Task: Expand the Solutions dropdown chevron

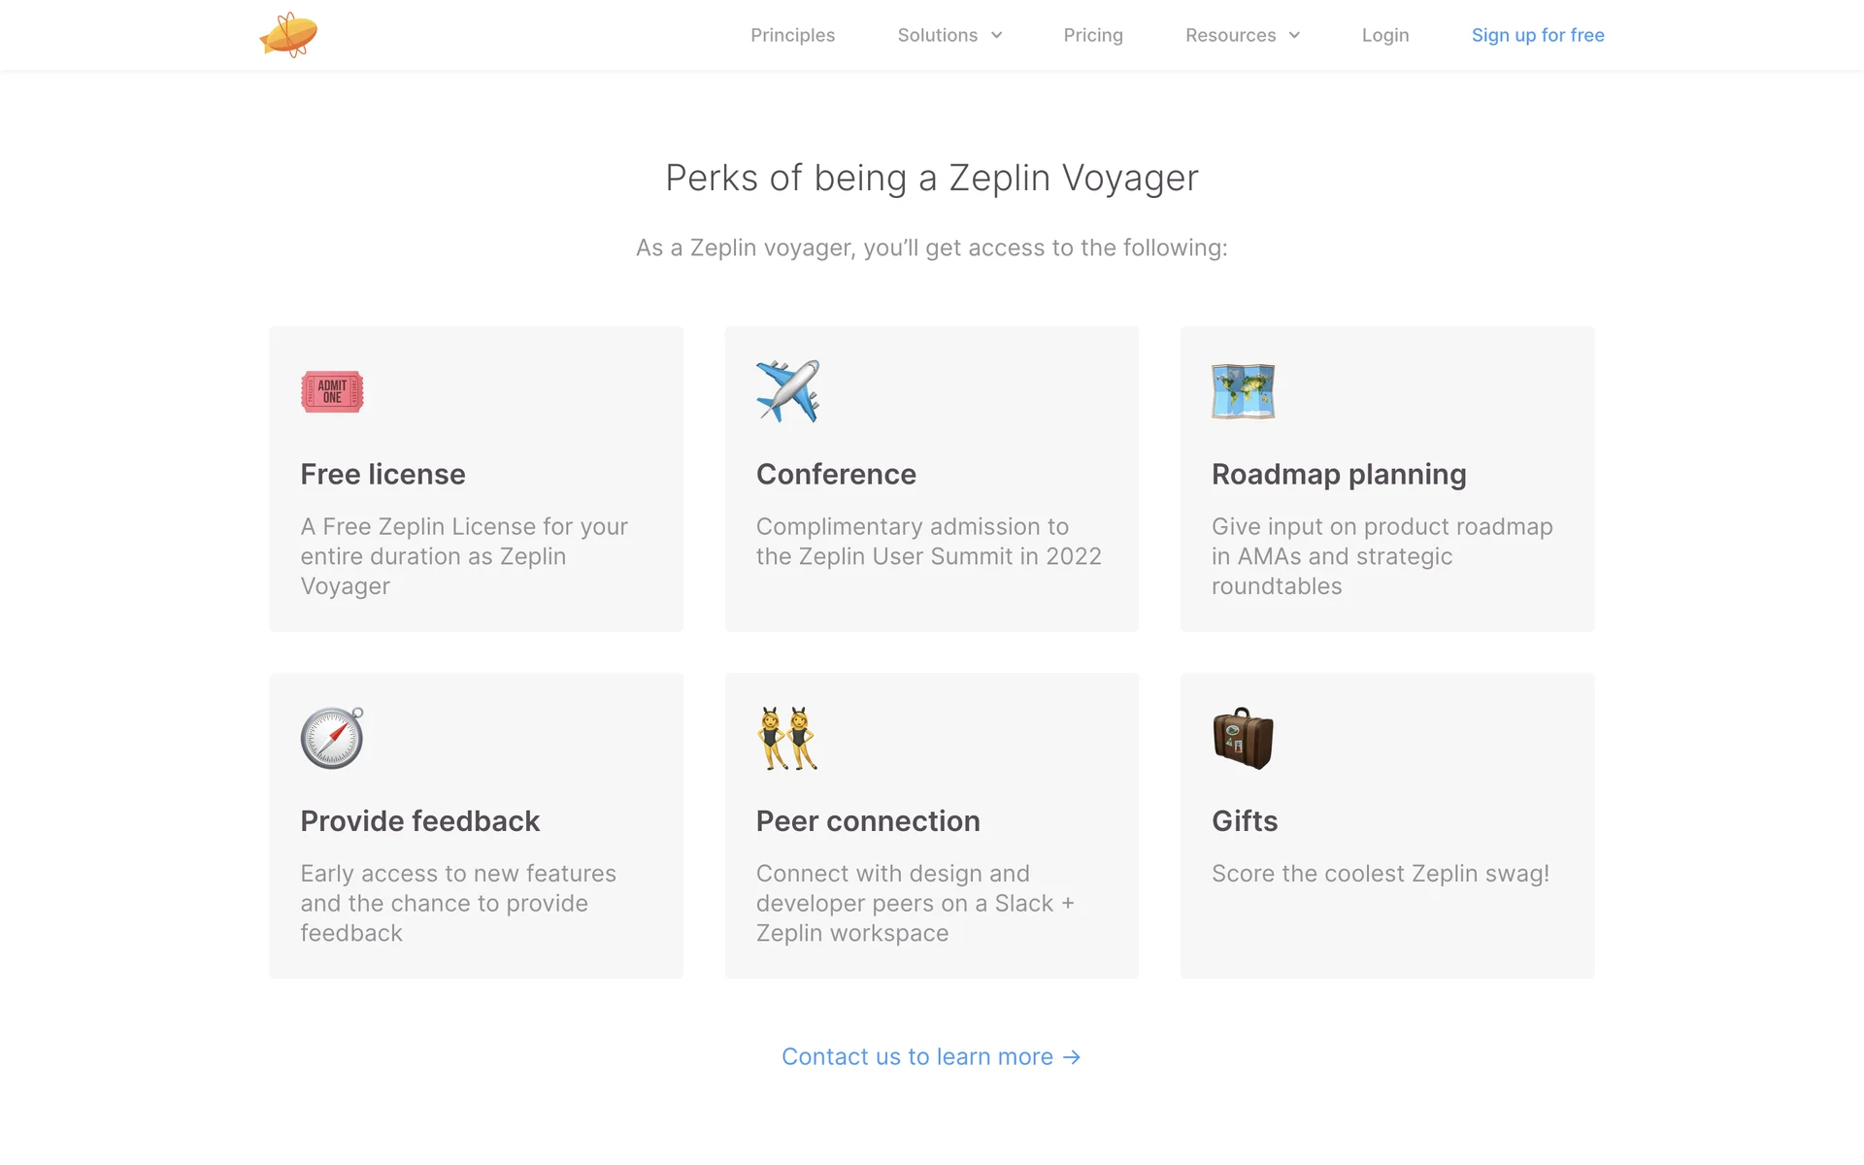Action: (997, 35)
